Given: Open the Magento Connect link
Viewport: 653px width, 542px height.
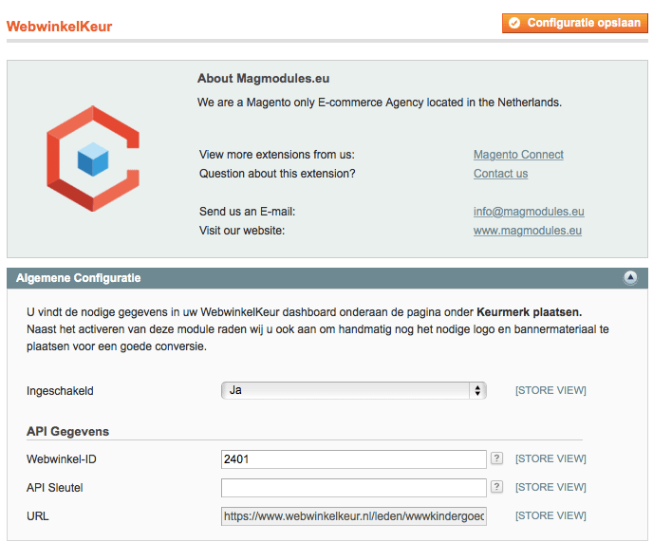Looking at the screenshot, I should (x=518, y=155).
